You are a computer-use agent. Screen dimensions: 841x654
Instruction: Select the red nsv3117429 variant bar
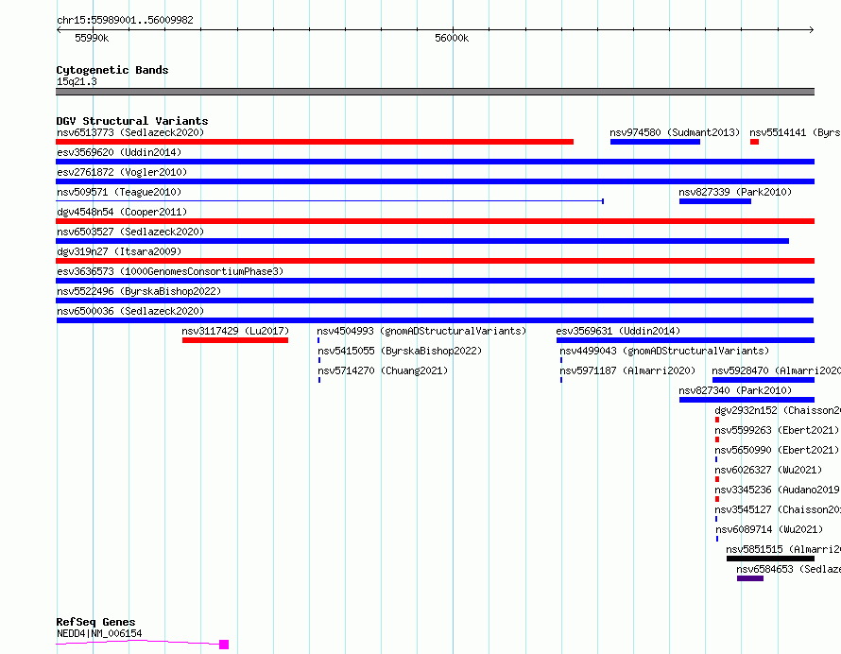[x=235, y=340]
